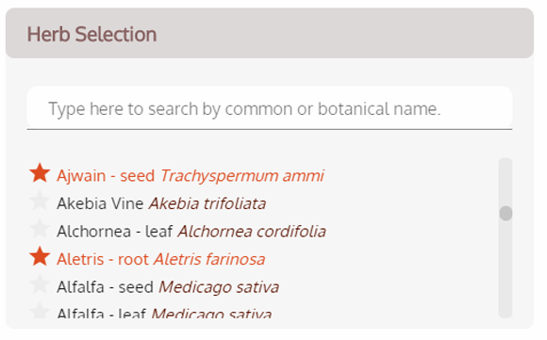
Task: Favorite Alfalfa seed with its star
Action: (x=40, y=284)
